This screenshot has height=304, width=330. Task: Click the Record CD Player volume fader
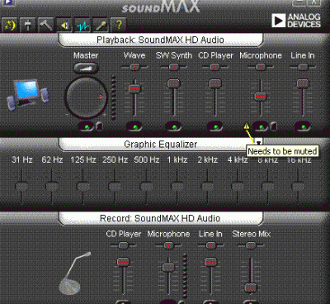pyautogui.click(x=123, y=262)
